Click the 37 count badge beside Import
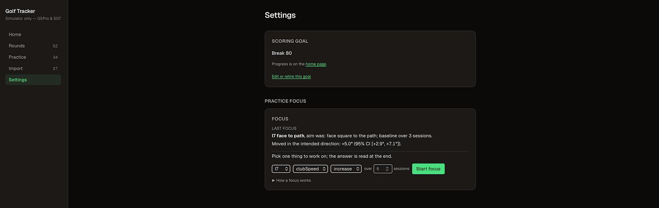Screen dimensions: 659x208 point(55,69)
